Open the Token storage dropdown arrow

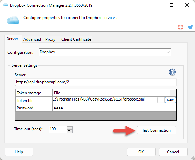(x=173, y=93)
